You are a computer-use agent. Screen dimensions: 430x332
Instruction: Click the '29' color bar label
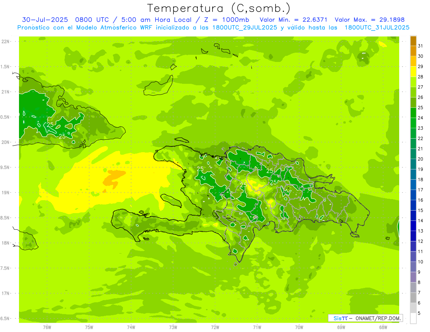(x=421, y=66)
